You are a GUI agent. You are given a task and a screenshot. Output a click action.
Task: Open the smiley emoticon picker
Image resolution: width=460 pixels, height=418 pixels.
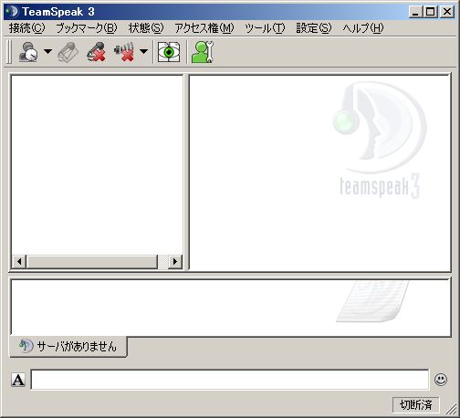(x=441, y=380)
